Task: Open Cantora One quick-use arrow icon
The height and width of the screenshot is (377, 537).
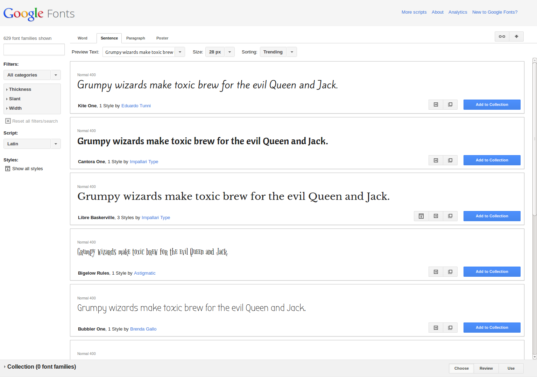Action: coord(436,160)
